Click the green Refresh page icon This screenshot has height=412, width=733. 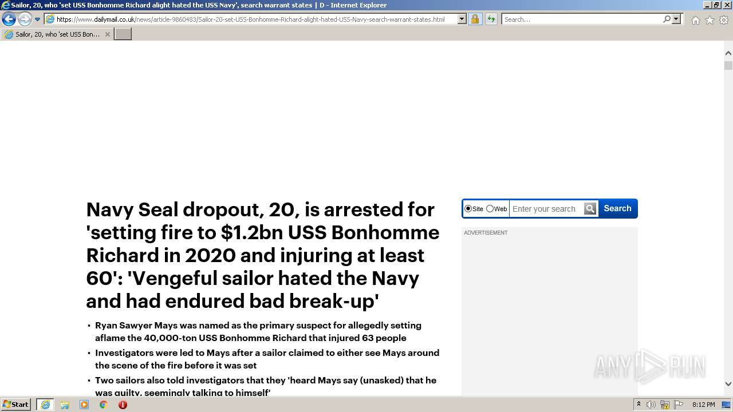coord(491,19)
